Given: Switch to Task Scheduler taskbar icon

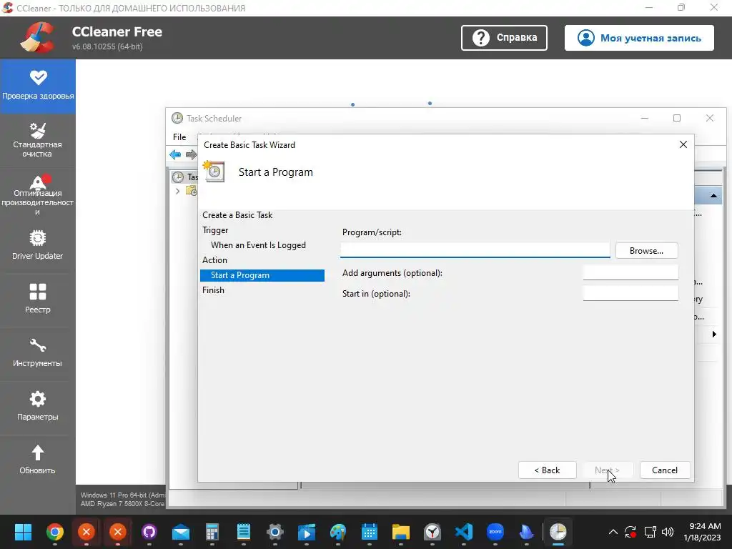Looking at the screenshot, I should click(558, 532).
